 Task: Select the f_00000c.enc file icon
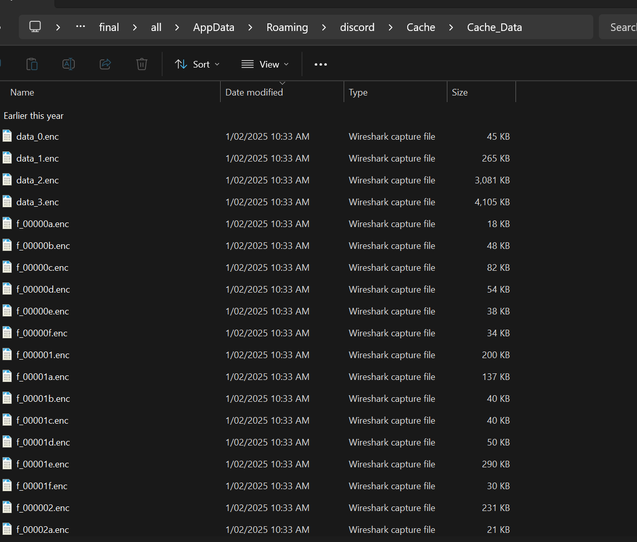7,267
